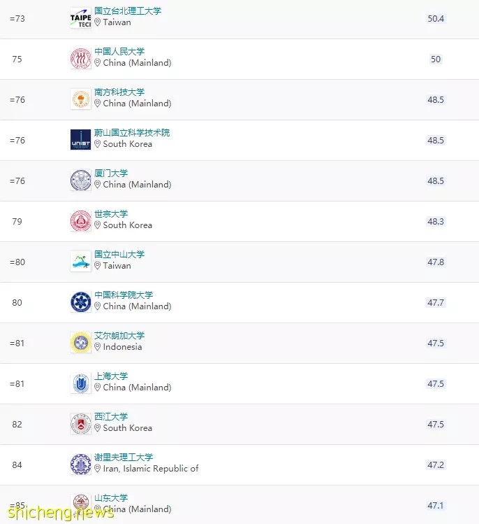Open the 蔚山国立科学技术院 university link
Viewport: 479px width, 524px height.
(132, 132)
